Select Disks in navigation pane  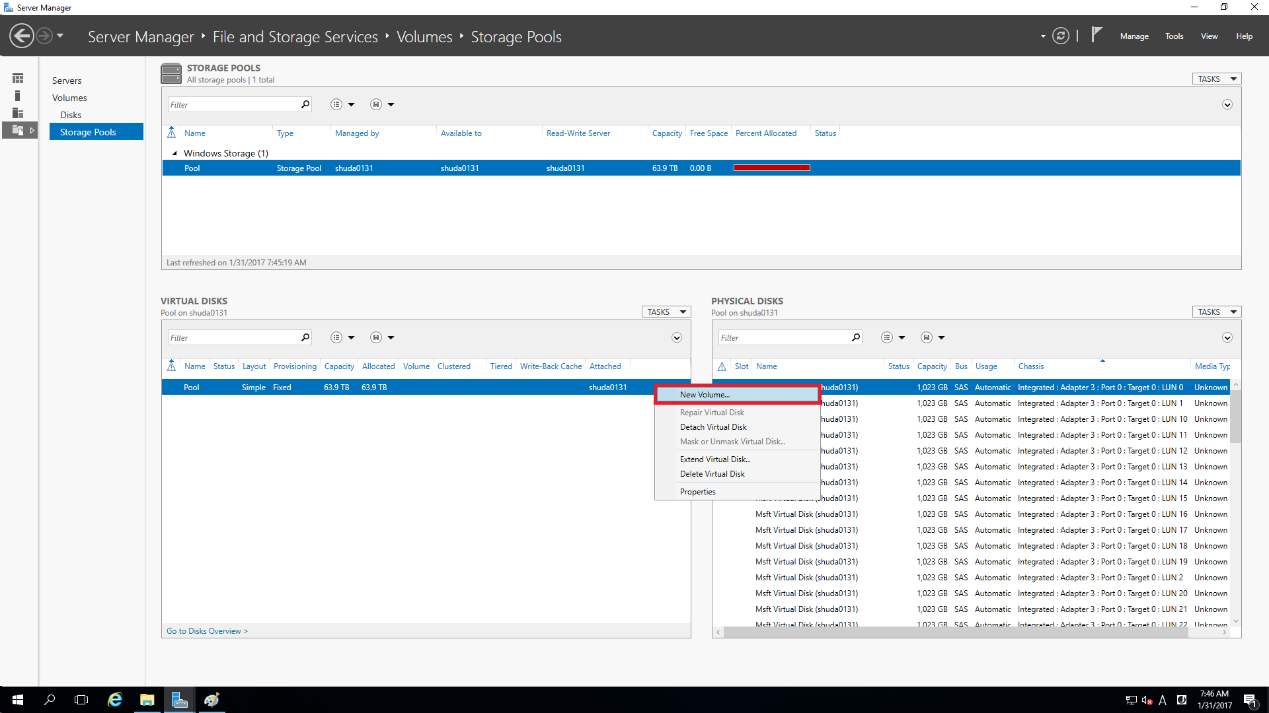71,115
